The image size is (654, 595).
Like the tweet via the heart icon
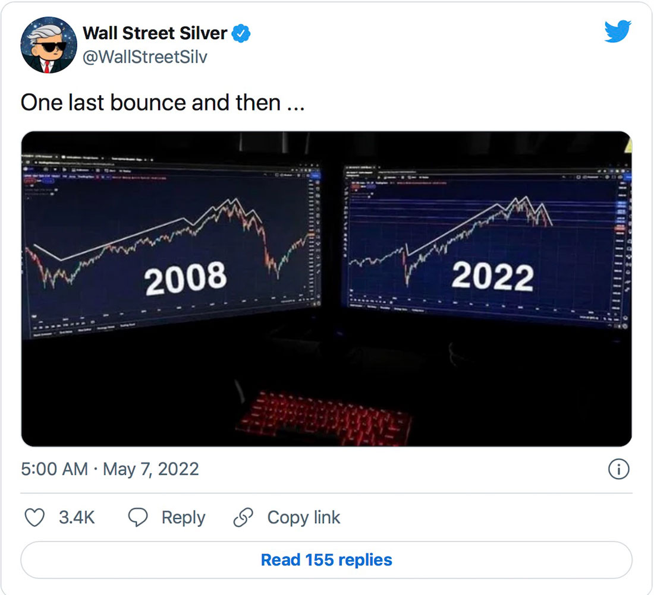pyautogui.click(x=34, y=517)
